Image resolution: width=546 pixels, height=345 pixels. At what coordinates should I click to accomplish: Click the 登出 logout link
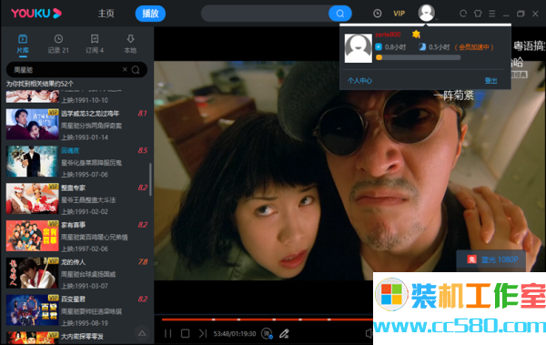pyautogui.click(x=490, y=81)
